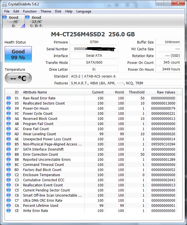Click the Power On Count field 545 count
Image resolution: width=187 pixels, height=225 pixels.
(x=168, y=63)
